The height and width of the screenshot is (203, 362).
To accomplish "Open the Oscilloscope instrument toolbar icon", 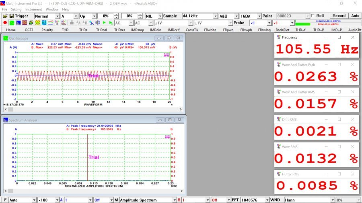I will coord(12,23).
